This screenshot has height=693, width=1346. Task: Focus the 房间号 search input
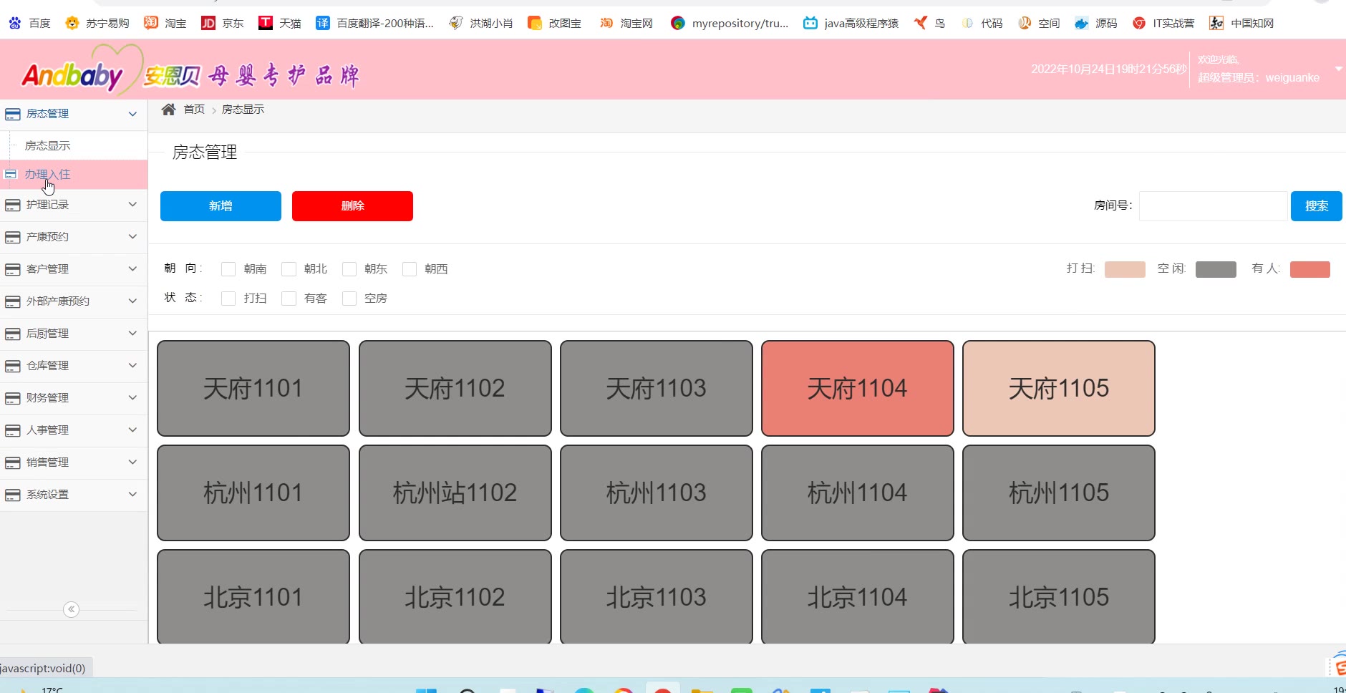(1213, 206)
